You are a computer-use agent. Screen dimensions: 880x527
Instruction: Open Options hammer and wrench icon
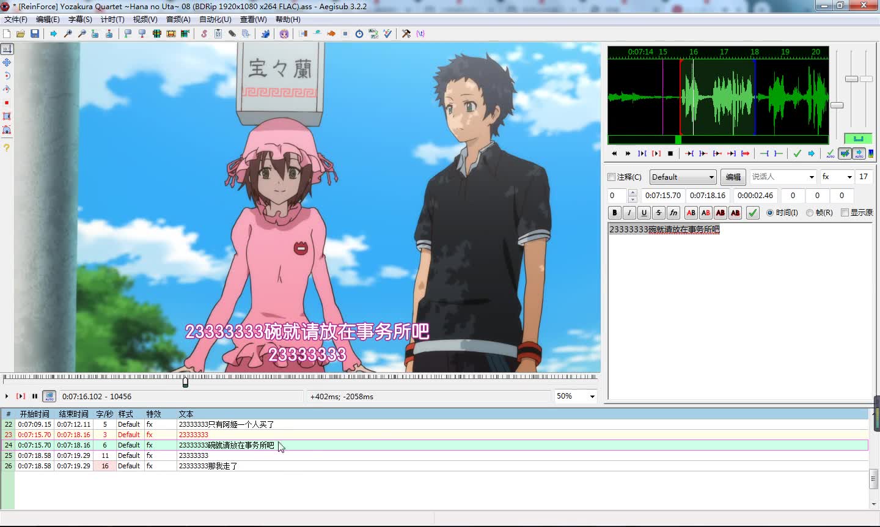pyautogui.click(x=406, y=34)
